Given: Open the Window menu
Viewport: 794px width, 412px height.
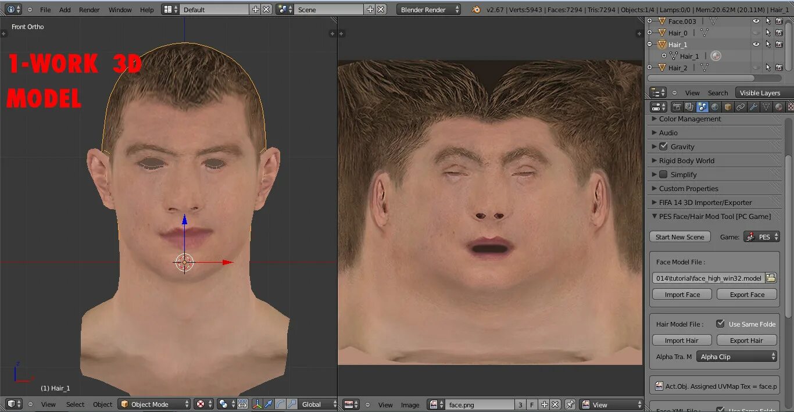Looking at the screenshot, I should (120, 10).
